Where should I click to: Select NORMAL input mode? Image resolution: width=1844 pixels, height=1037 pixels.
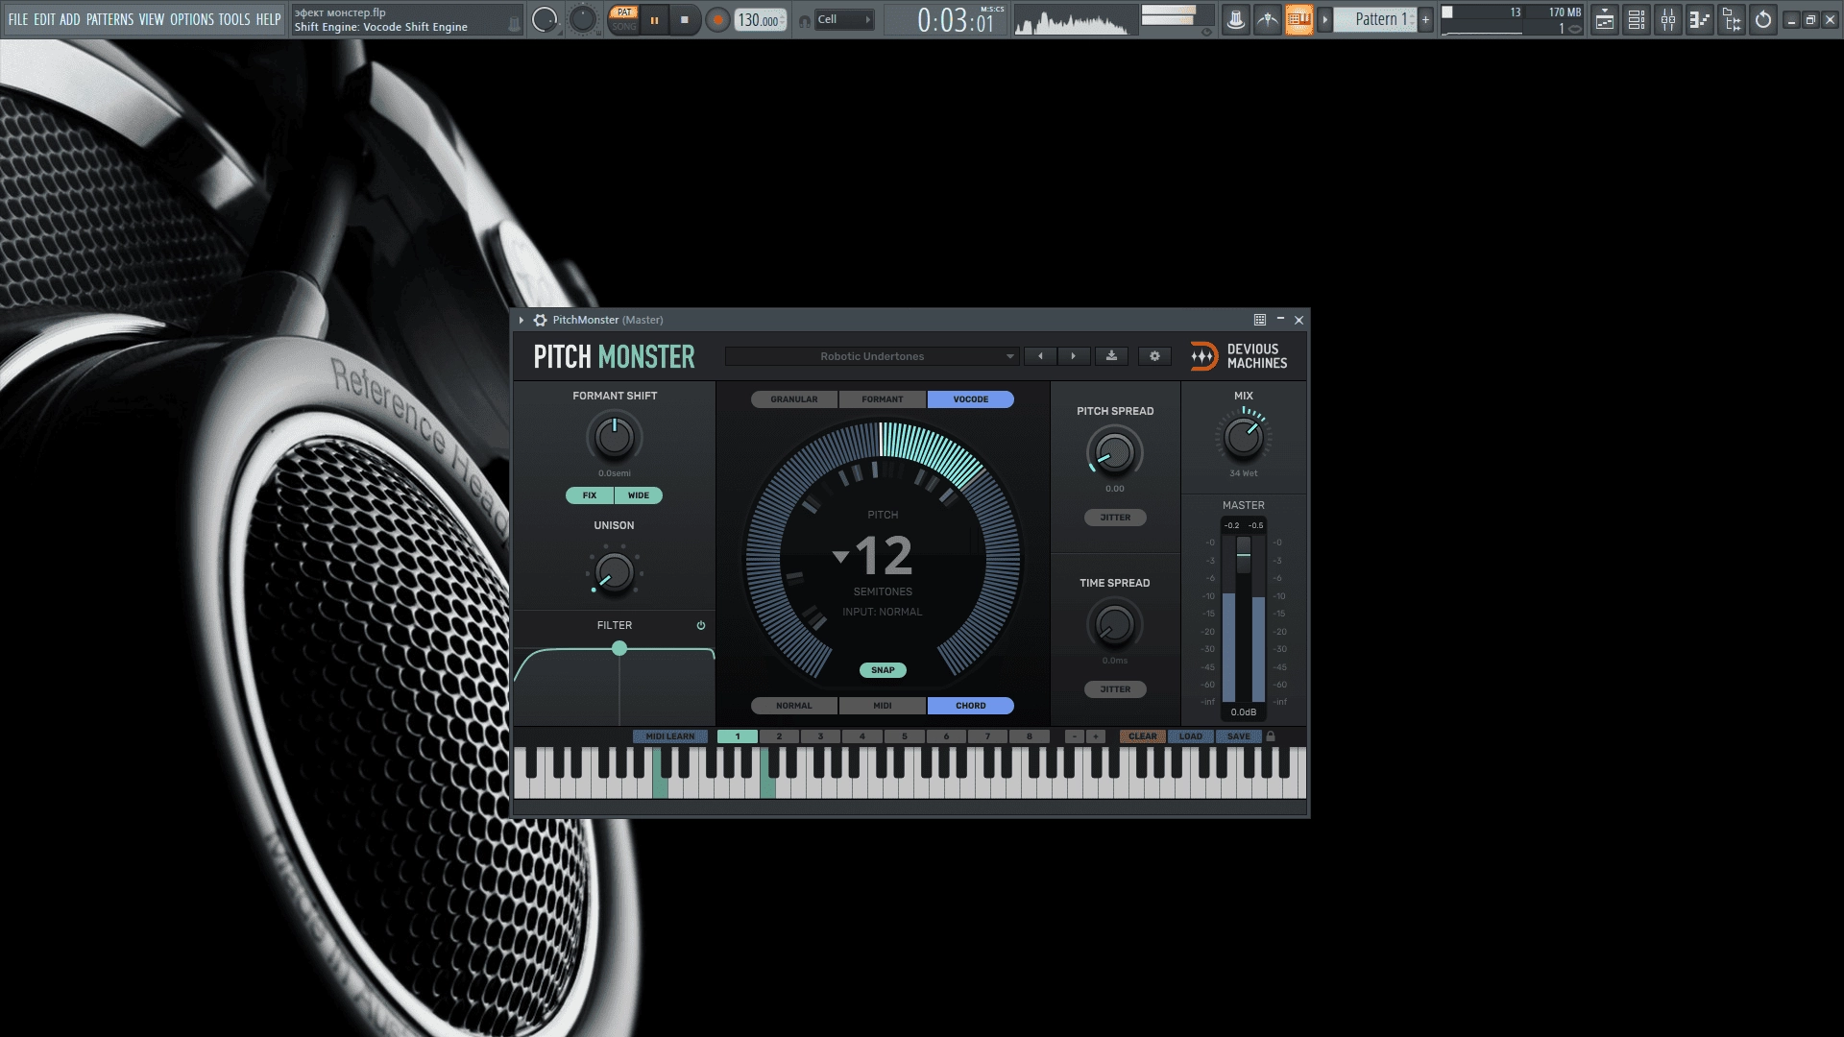tap(794, 706)
